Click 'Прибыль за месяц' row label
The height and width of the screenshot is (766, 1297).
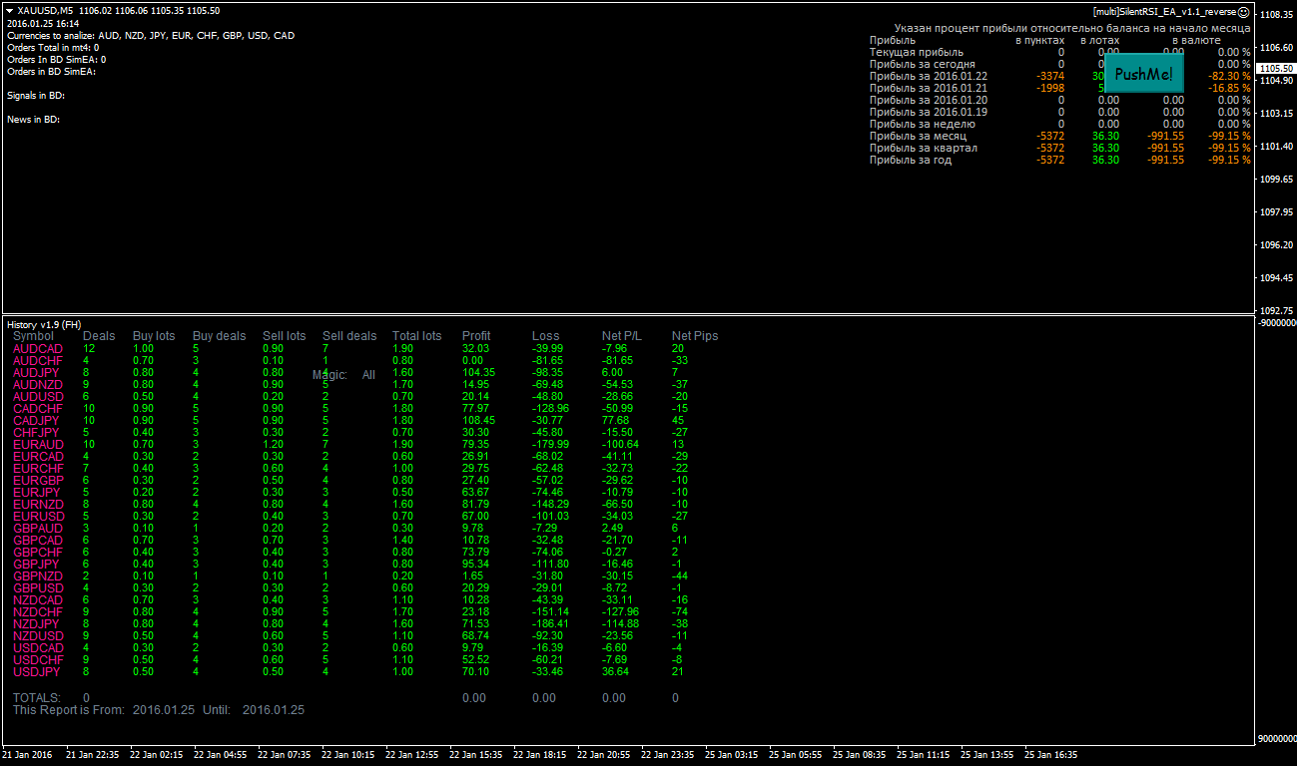click(918, 136)
